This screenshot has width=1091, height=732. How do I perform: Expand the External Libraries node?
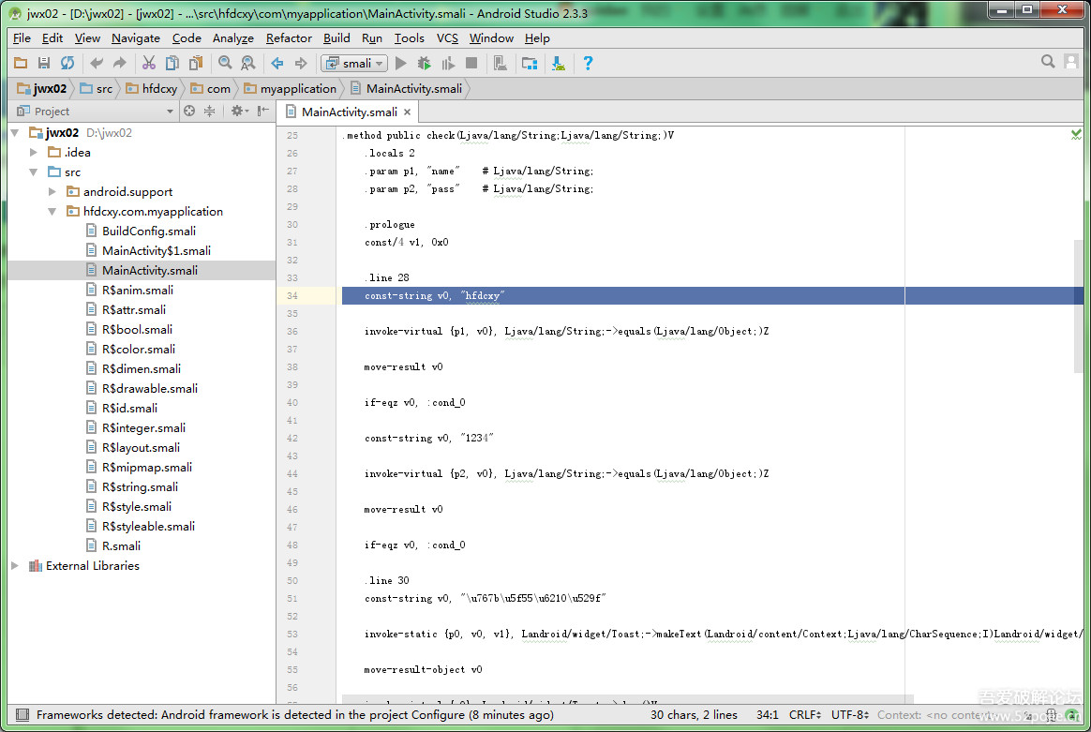coord(14,566)
